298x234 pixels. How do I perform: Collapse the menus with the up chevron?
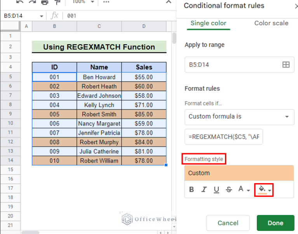click(169, 2)
